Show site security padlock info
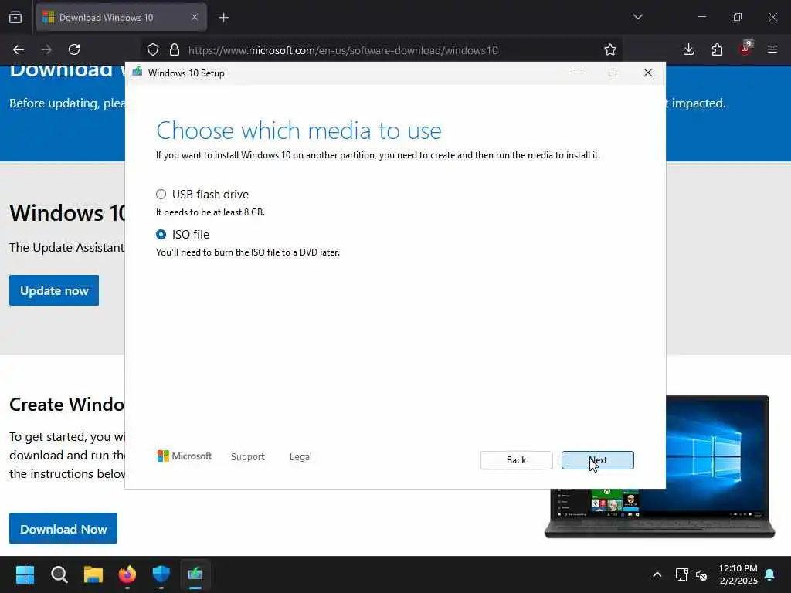The image size is (791, 593). pos(175,49)
